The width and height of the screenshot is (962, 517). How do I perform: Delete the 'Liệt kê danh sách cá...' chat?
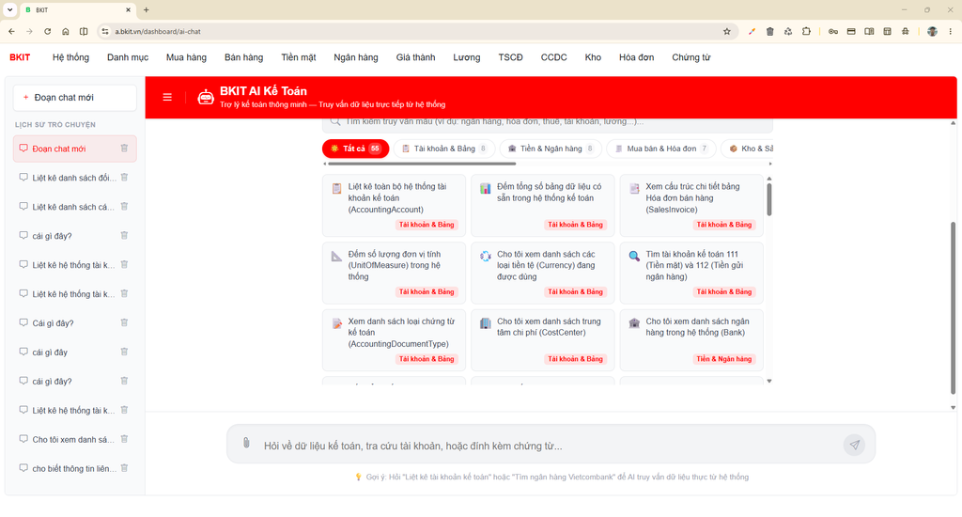(x=124, y=206)
